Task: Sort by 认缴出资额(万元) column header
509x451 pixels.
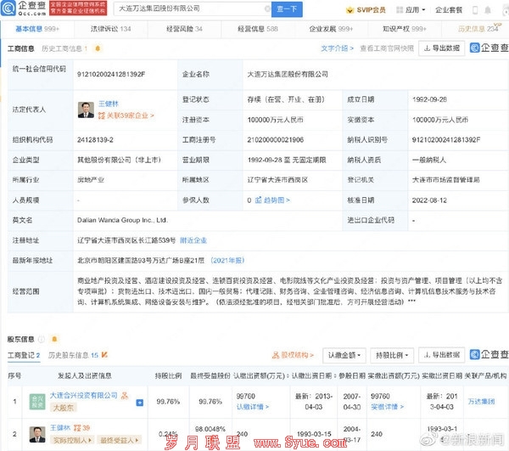Action: pyautogui.click(x=261, y=376)
